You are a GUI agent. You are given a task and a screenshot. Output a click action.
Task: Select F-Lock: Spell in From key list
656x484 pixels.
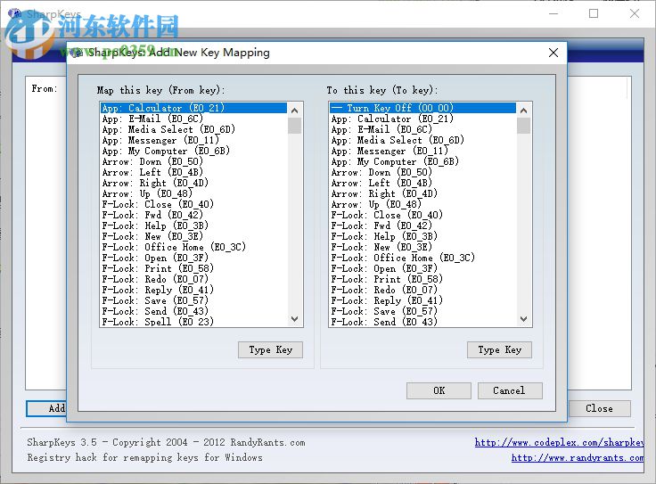pos(193,322)
